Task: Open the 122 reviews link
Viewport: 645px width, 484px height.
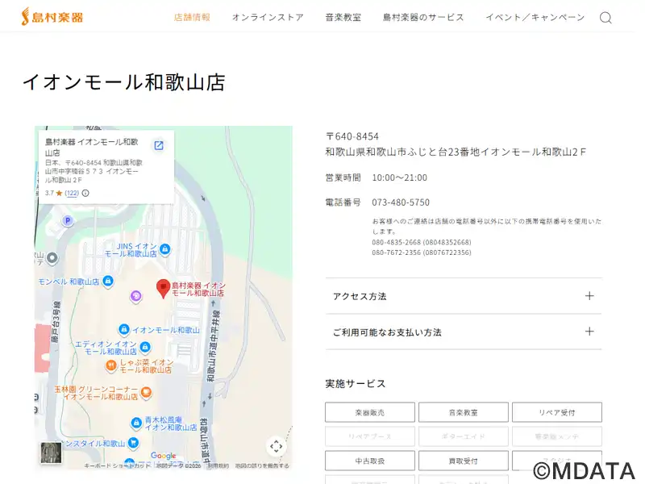Action: coord(72,194)
